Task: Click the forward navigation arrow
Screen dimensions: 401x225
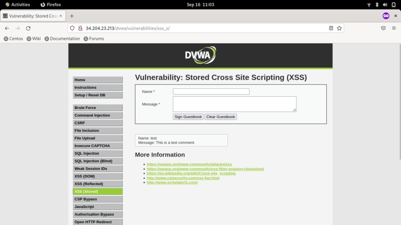Action: point(17,28)
